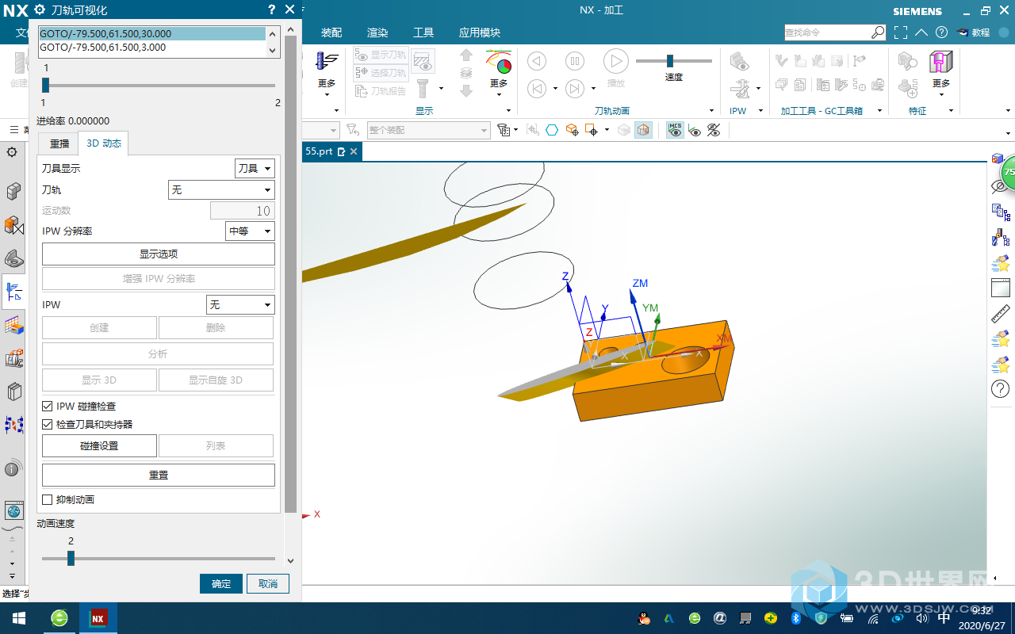
Task: Toggle IPW 碰撞检查 checkbox
Action: 48,406
